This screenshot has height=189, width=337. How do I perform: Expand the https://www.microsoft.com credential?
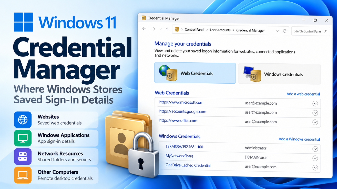315,104
